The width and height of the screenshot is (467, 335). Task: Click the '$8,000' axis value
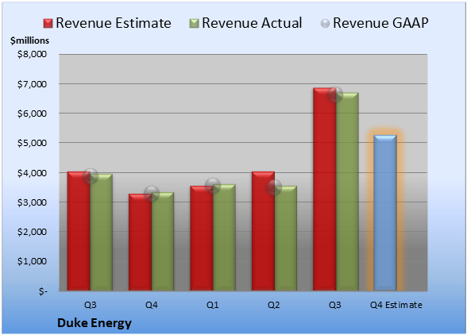32,54
